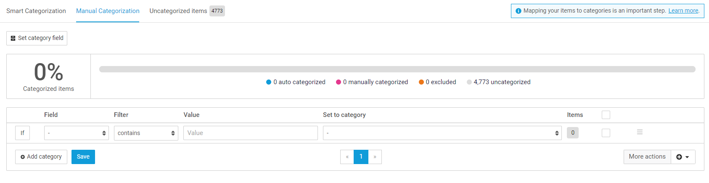Click the blue auto categorized legend dot
709x183 pixels.
pyautogui.click(x=269, y=82)
